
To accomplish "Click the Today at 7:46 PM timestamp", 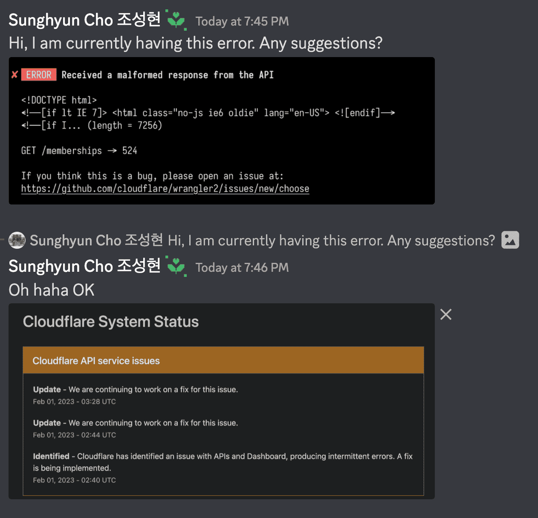I will click(242, 268).
